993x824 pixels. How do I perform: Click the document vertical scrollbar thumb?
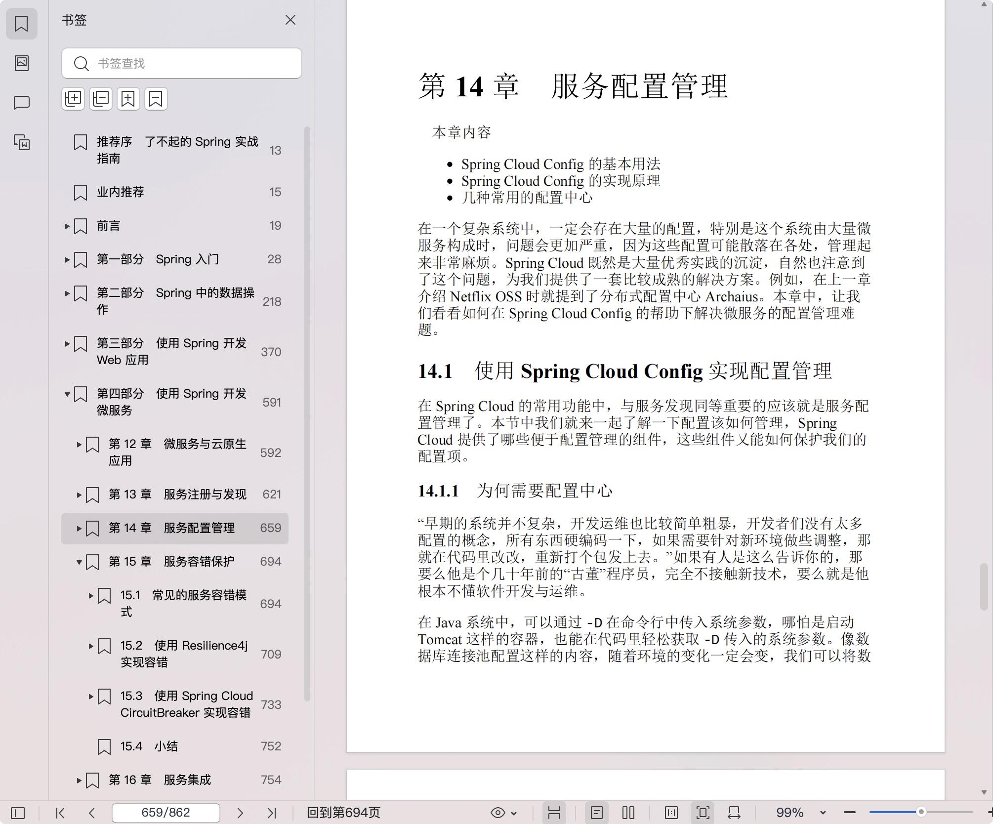[984, 587]
